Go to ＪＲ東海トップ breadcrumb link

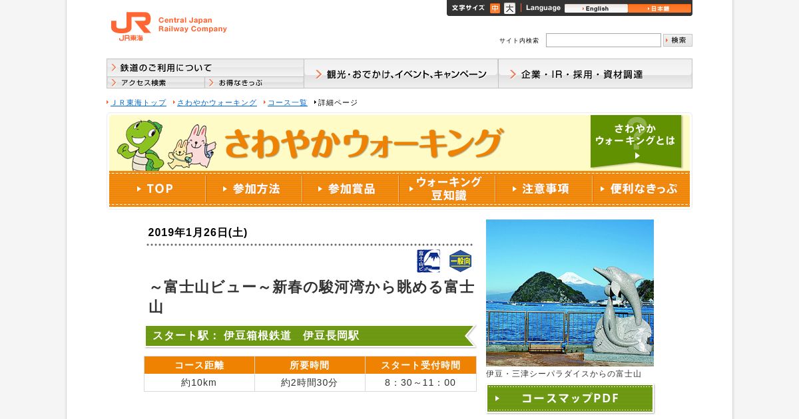138,102
